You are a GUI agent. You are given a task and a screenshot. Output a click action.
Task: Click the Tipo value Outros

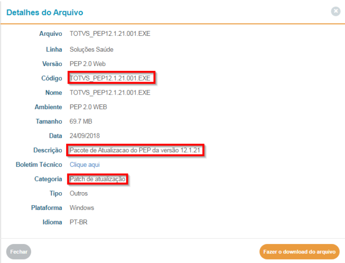pyautogui.click(x=79, y=193)
